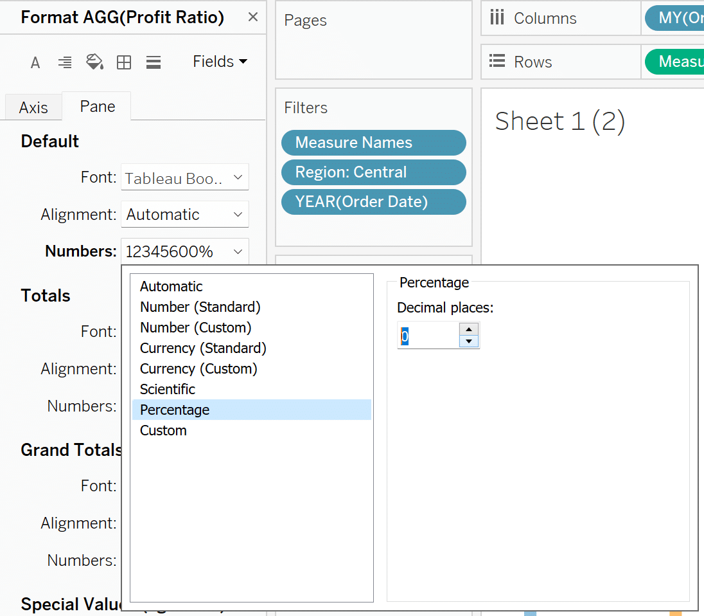Screen dimensions: 704x616
Task: Select Automatic number format
Action: 172,287
